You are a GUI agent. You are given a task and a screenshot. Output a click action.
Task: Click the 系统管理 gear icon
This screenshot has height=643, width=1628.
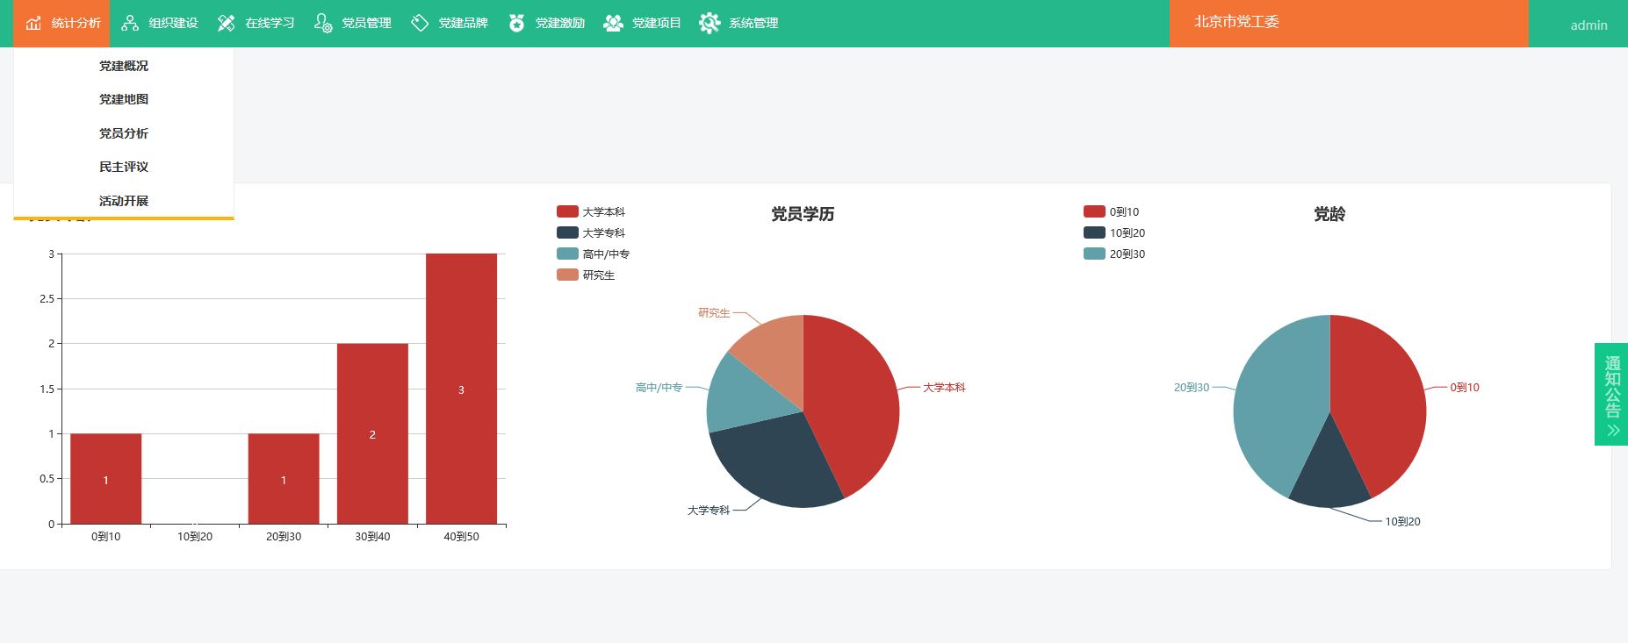coord(710,23)
